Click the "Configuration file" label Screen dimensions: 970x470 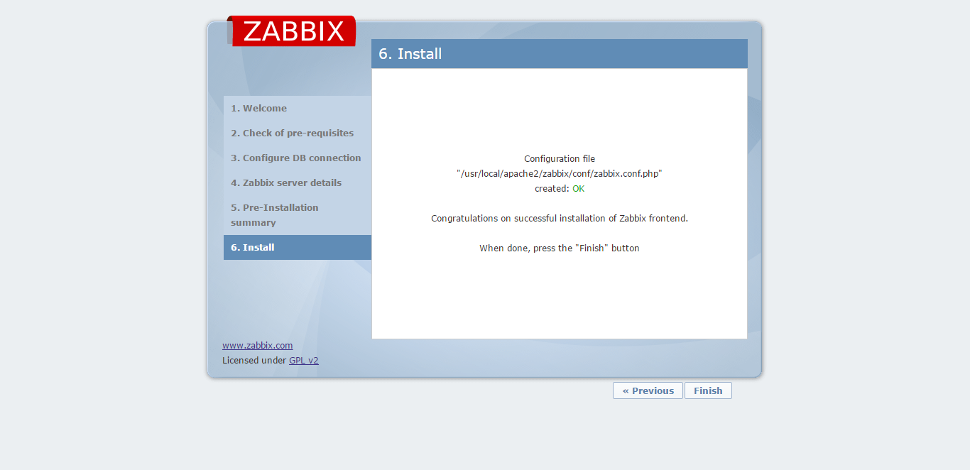[x=560, y=159]
